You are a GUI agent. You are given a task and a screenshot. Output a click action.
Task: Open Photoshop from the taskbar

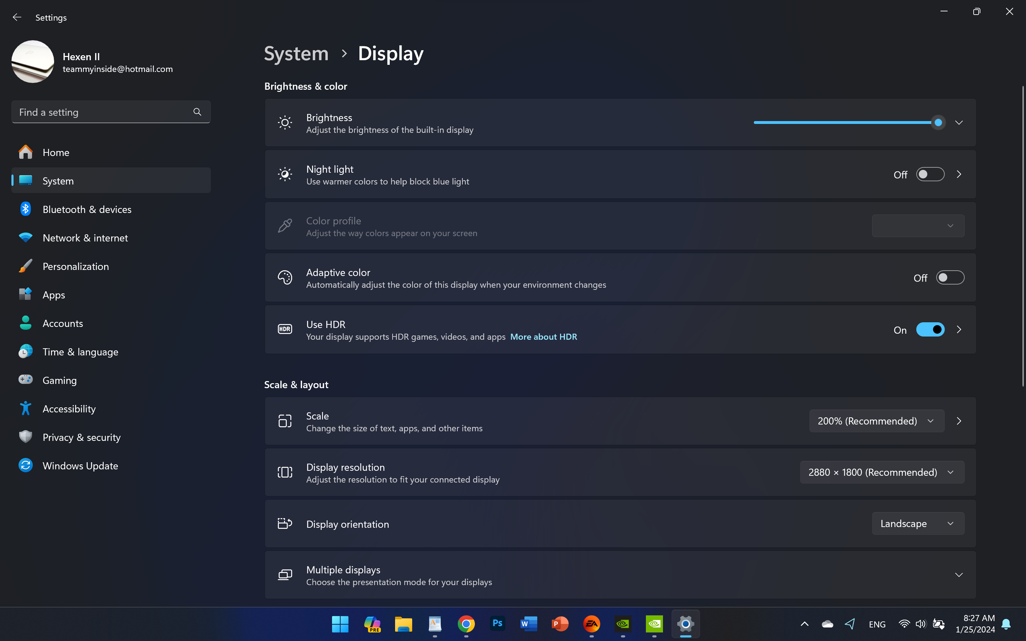[497, 624]
